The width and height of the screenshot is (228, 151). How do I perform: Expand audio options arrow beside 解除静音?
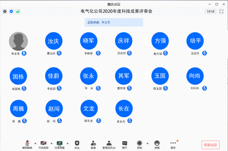[x=35, y=143]
